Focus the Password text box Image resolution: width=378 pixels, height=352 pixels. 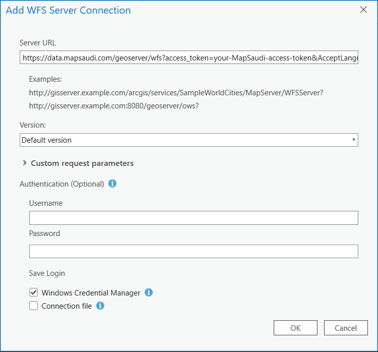[194, 251]
